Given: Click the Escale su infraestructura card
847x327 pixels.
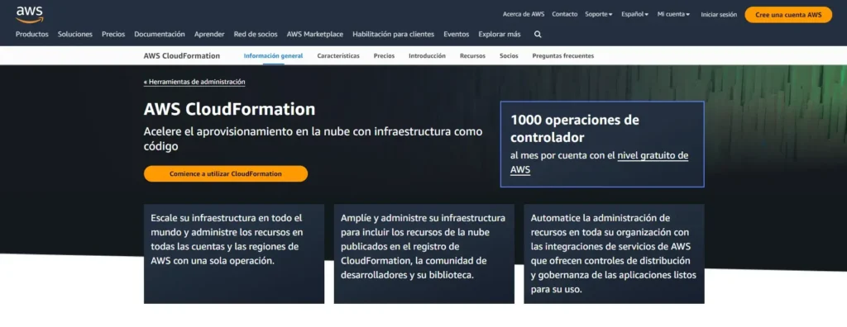Looking at the screenshot, I should (x=234, y=254).
